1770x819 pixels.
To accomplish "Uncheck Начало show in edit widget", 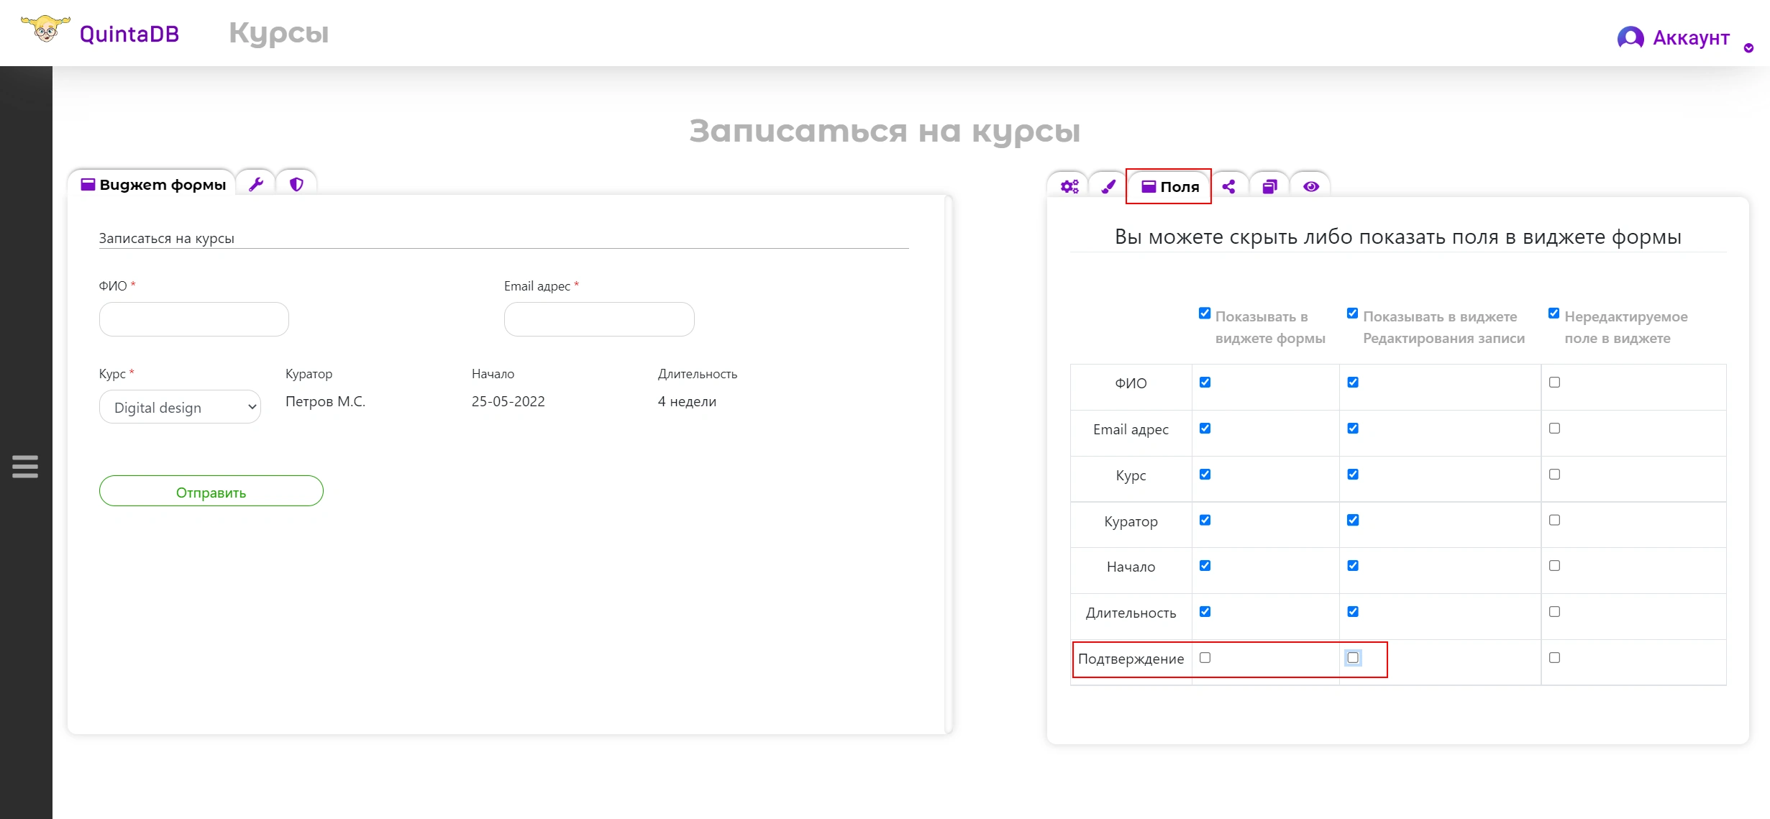I will (x=1353, y=566).
